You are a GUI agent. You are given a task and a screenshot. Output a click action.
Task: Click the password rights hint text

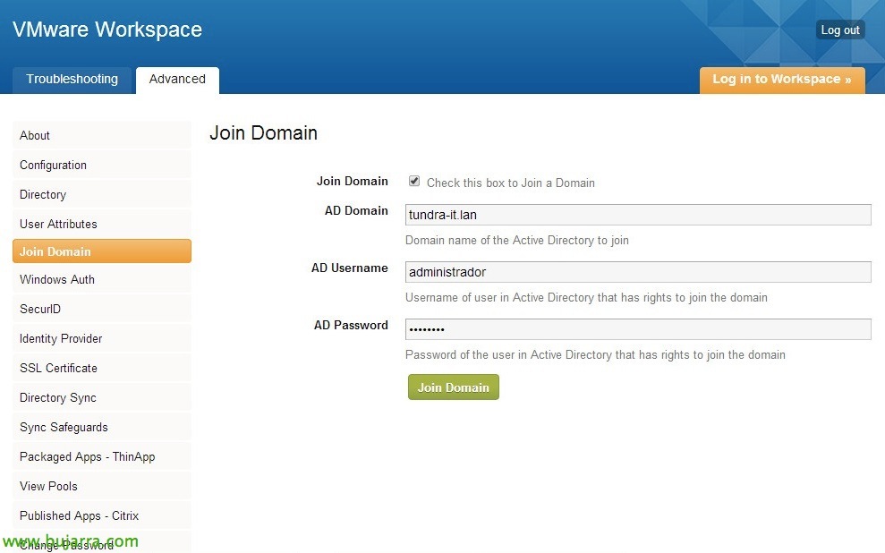point(595,355)
